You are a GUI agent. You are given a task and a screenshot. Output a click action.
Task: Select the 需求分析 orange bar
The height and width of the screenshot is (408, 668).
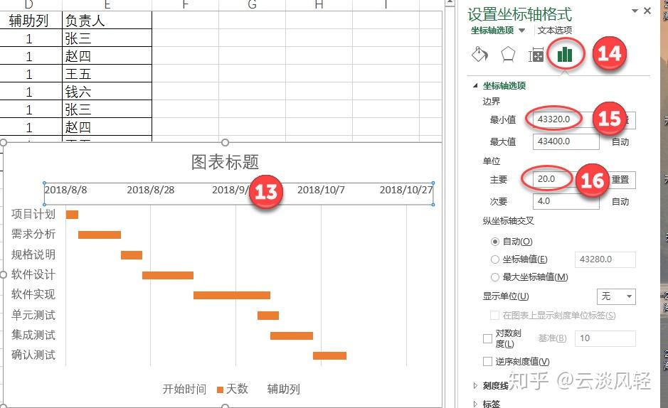(x=100, y=235)
